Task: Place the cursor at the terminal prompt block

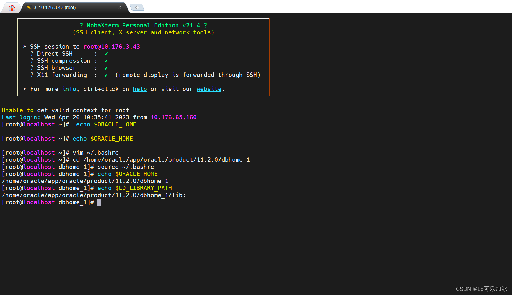Action: [x=100, y=202]
